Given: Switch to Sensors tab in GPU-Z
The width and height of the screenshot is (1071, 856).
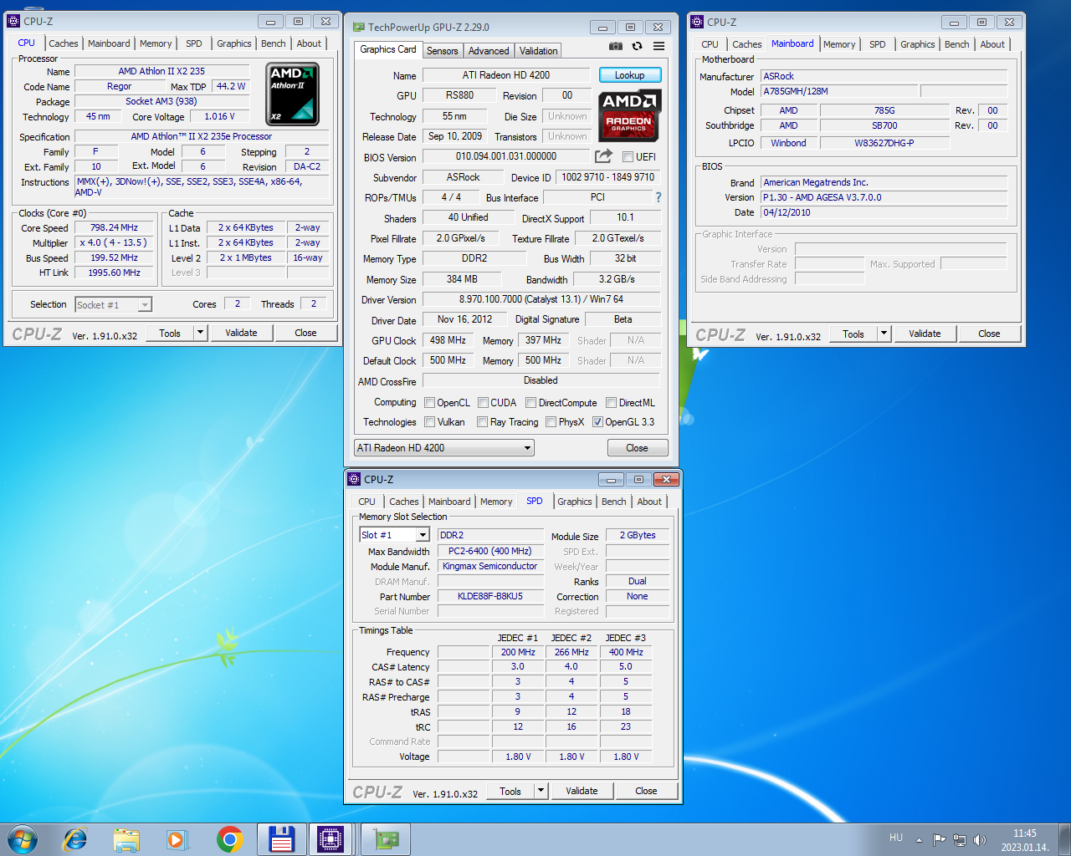Looking at the screenshot, I should pyautogui.click(x=442, y=51).
